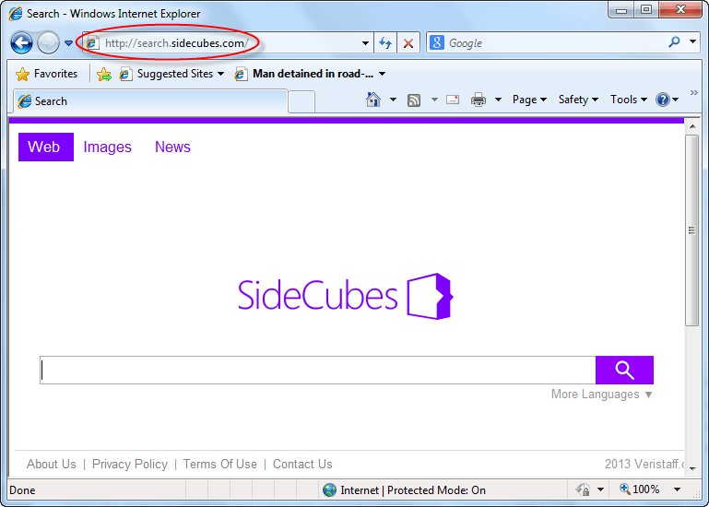Screen dimensions: 709x507
Task: Open the Terms Of Use link
Action: point(219,464)
